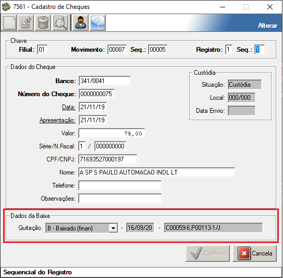Click the red X Cancela button
This screenshot has width=283, height=278.
(254, 253)
